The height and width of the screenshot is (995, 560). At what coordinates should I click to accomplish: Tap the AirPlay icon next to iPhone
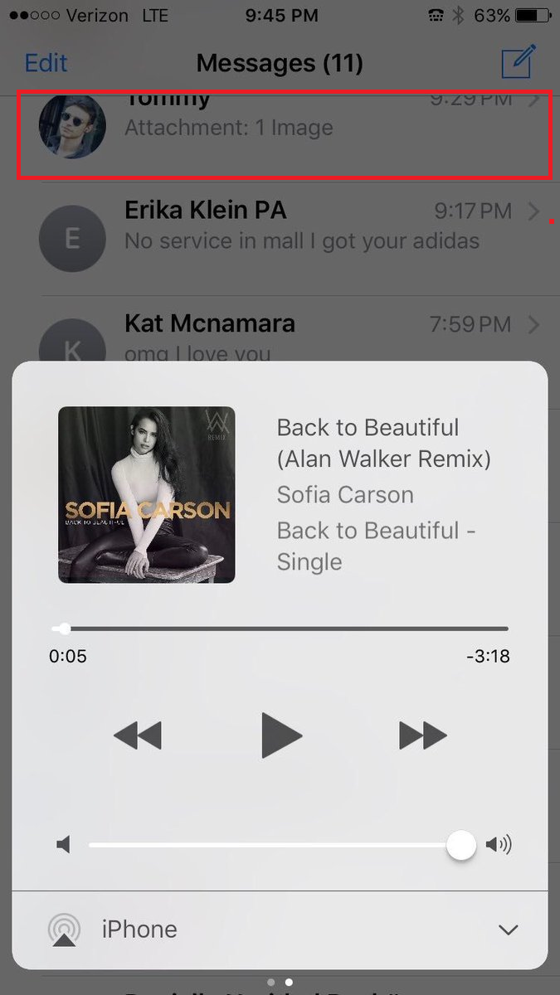click(64, 929)
